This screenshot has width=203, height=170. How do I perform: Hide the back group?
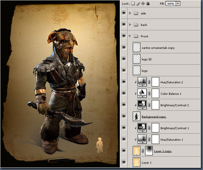pos(124,24)
